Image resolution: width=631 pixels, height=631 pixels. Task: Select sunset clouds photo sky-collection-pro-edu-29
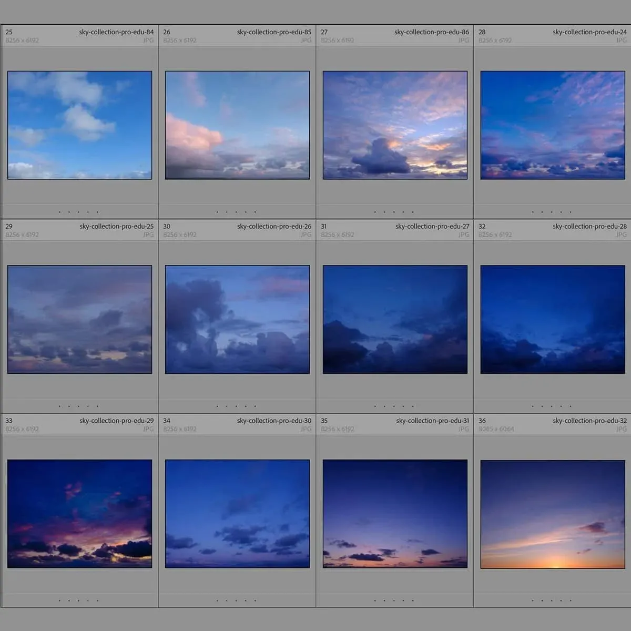79,514
